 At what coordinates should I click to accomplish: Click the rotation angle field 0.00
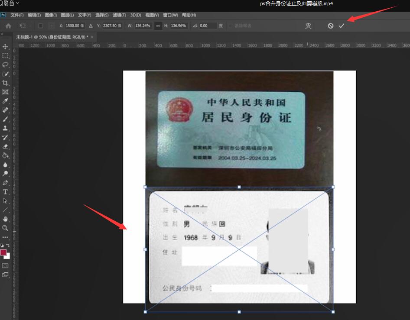(x=208, y=26)
